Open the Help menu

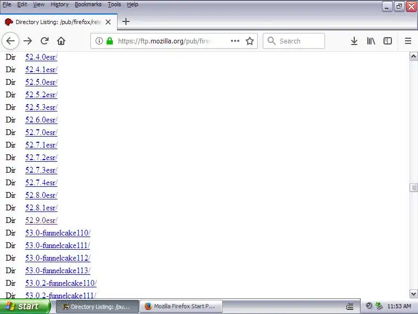(133, 4)
